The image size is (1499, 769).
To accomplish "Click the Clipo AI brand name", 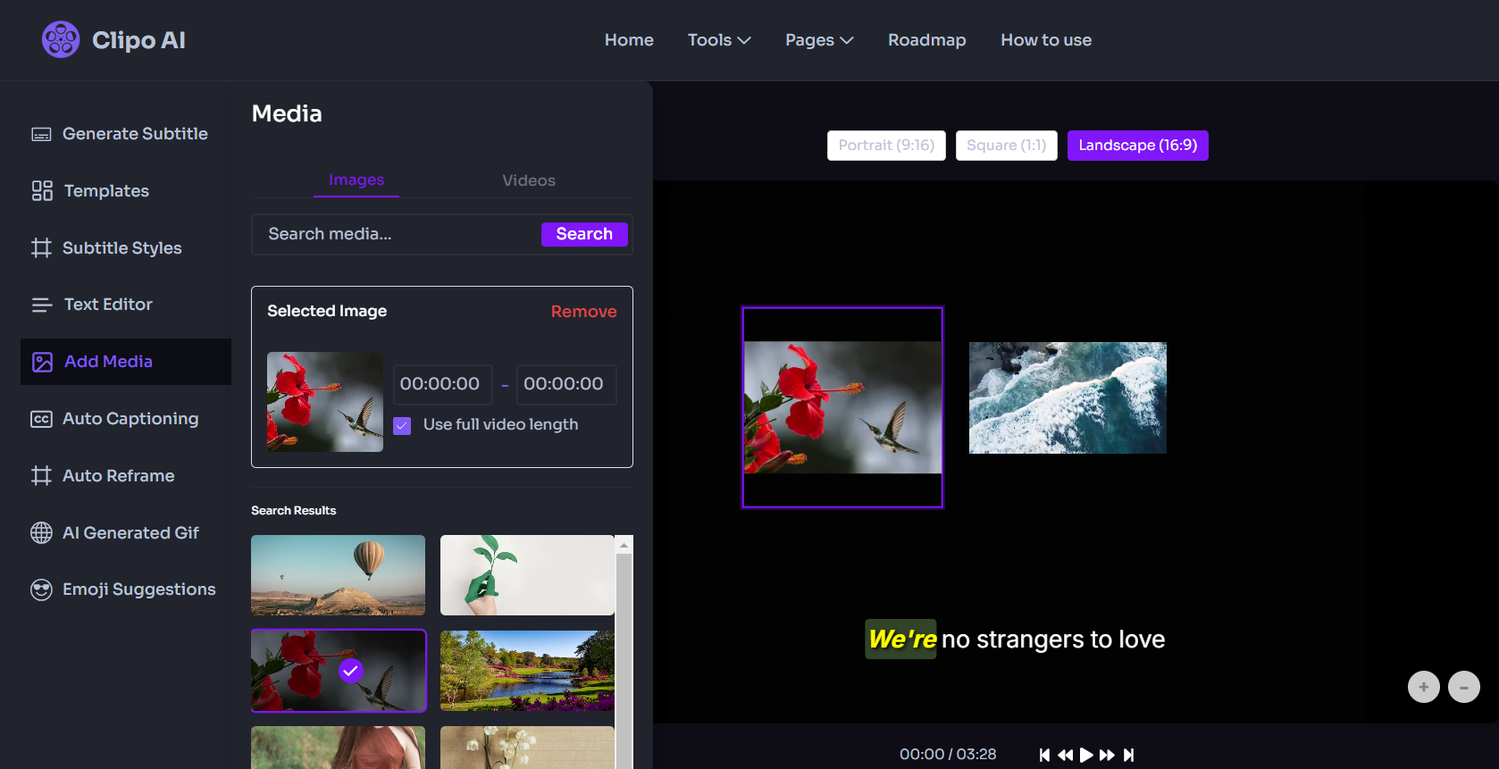I will click(x=138, y=40).
